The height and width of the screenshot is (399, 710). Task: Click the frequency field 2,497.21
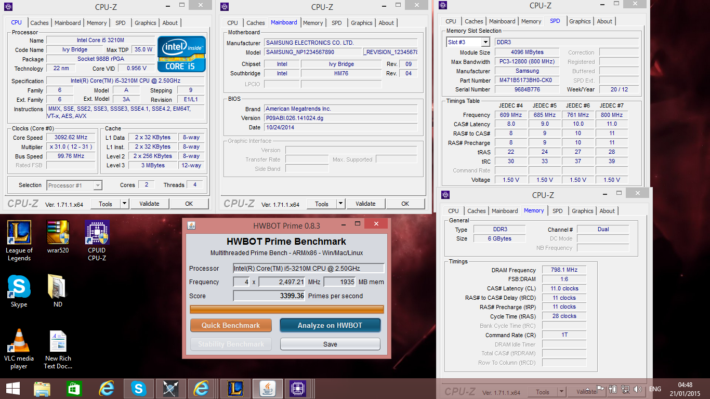(282, 282)
